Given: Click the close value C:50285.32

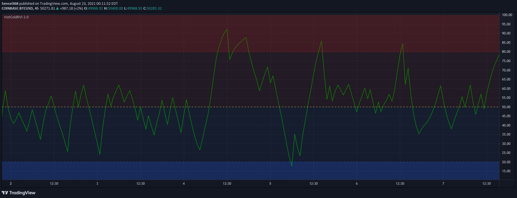Looking at the screenshot, I should pos(152,8).
